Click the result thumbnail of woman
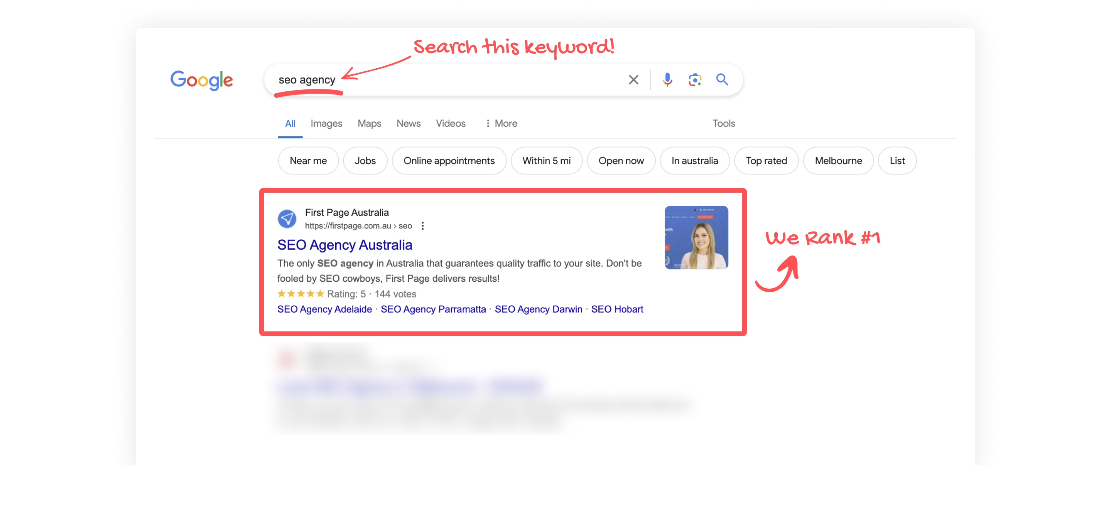Screen dimensions: 1111x521 [696, 237]
